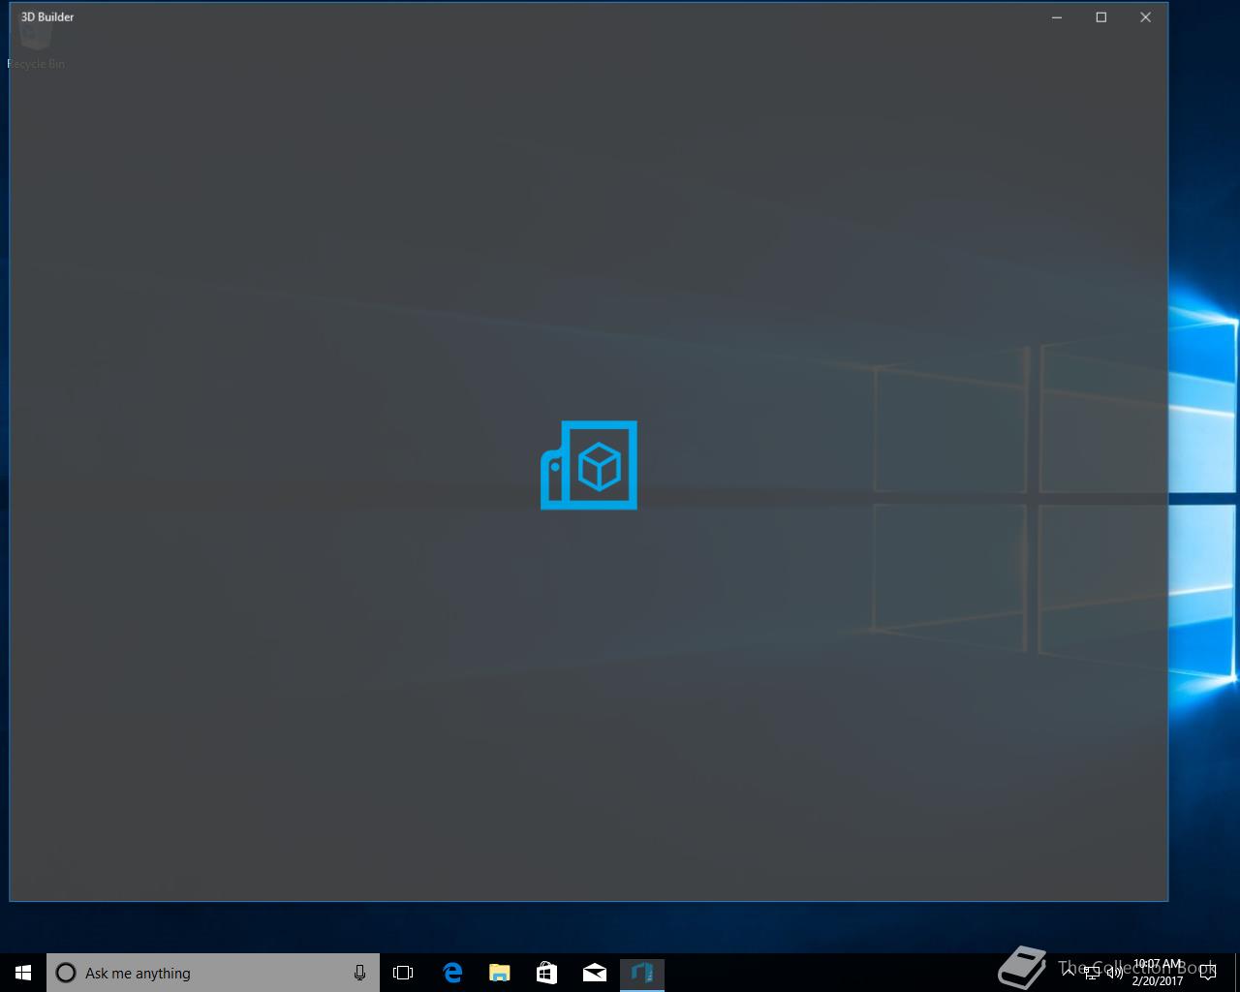Maximize the 3D Builder window
The width and height of the screenshot is (1240, 992).
pyautogui.click(x=1101, y=16)
